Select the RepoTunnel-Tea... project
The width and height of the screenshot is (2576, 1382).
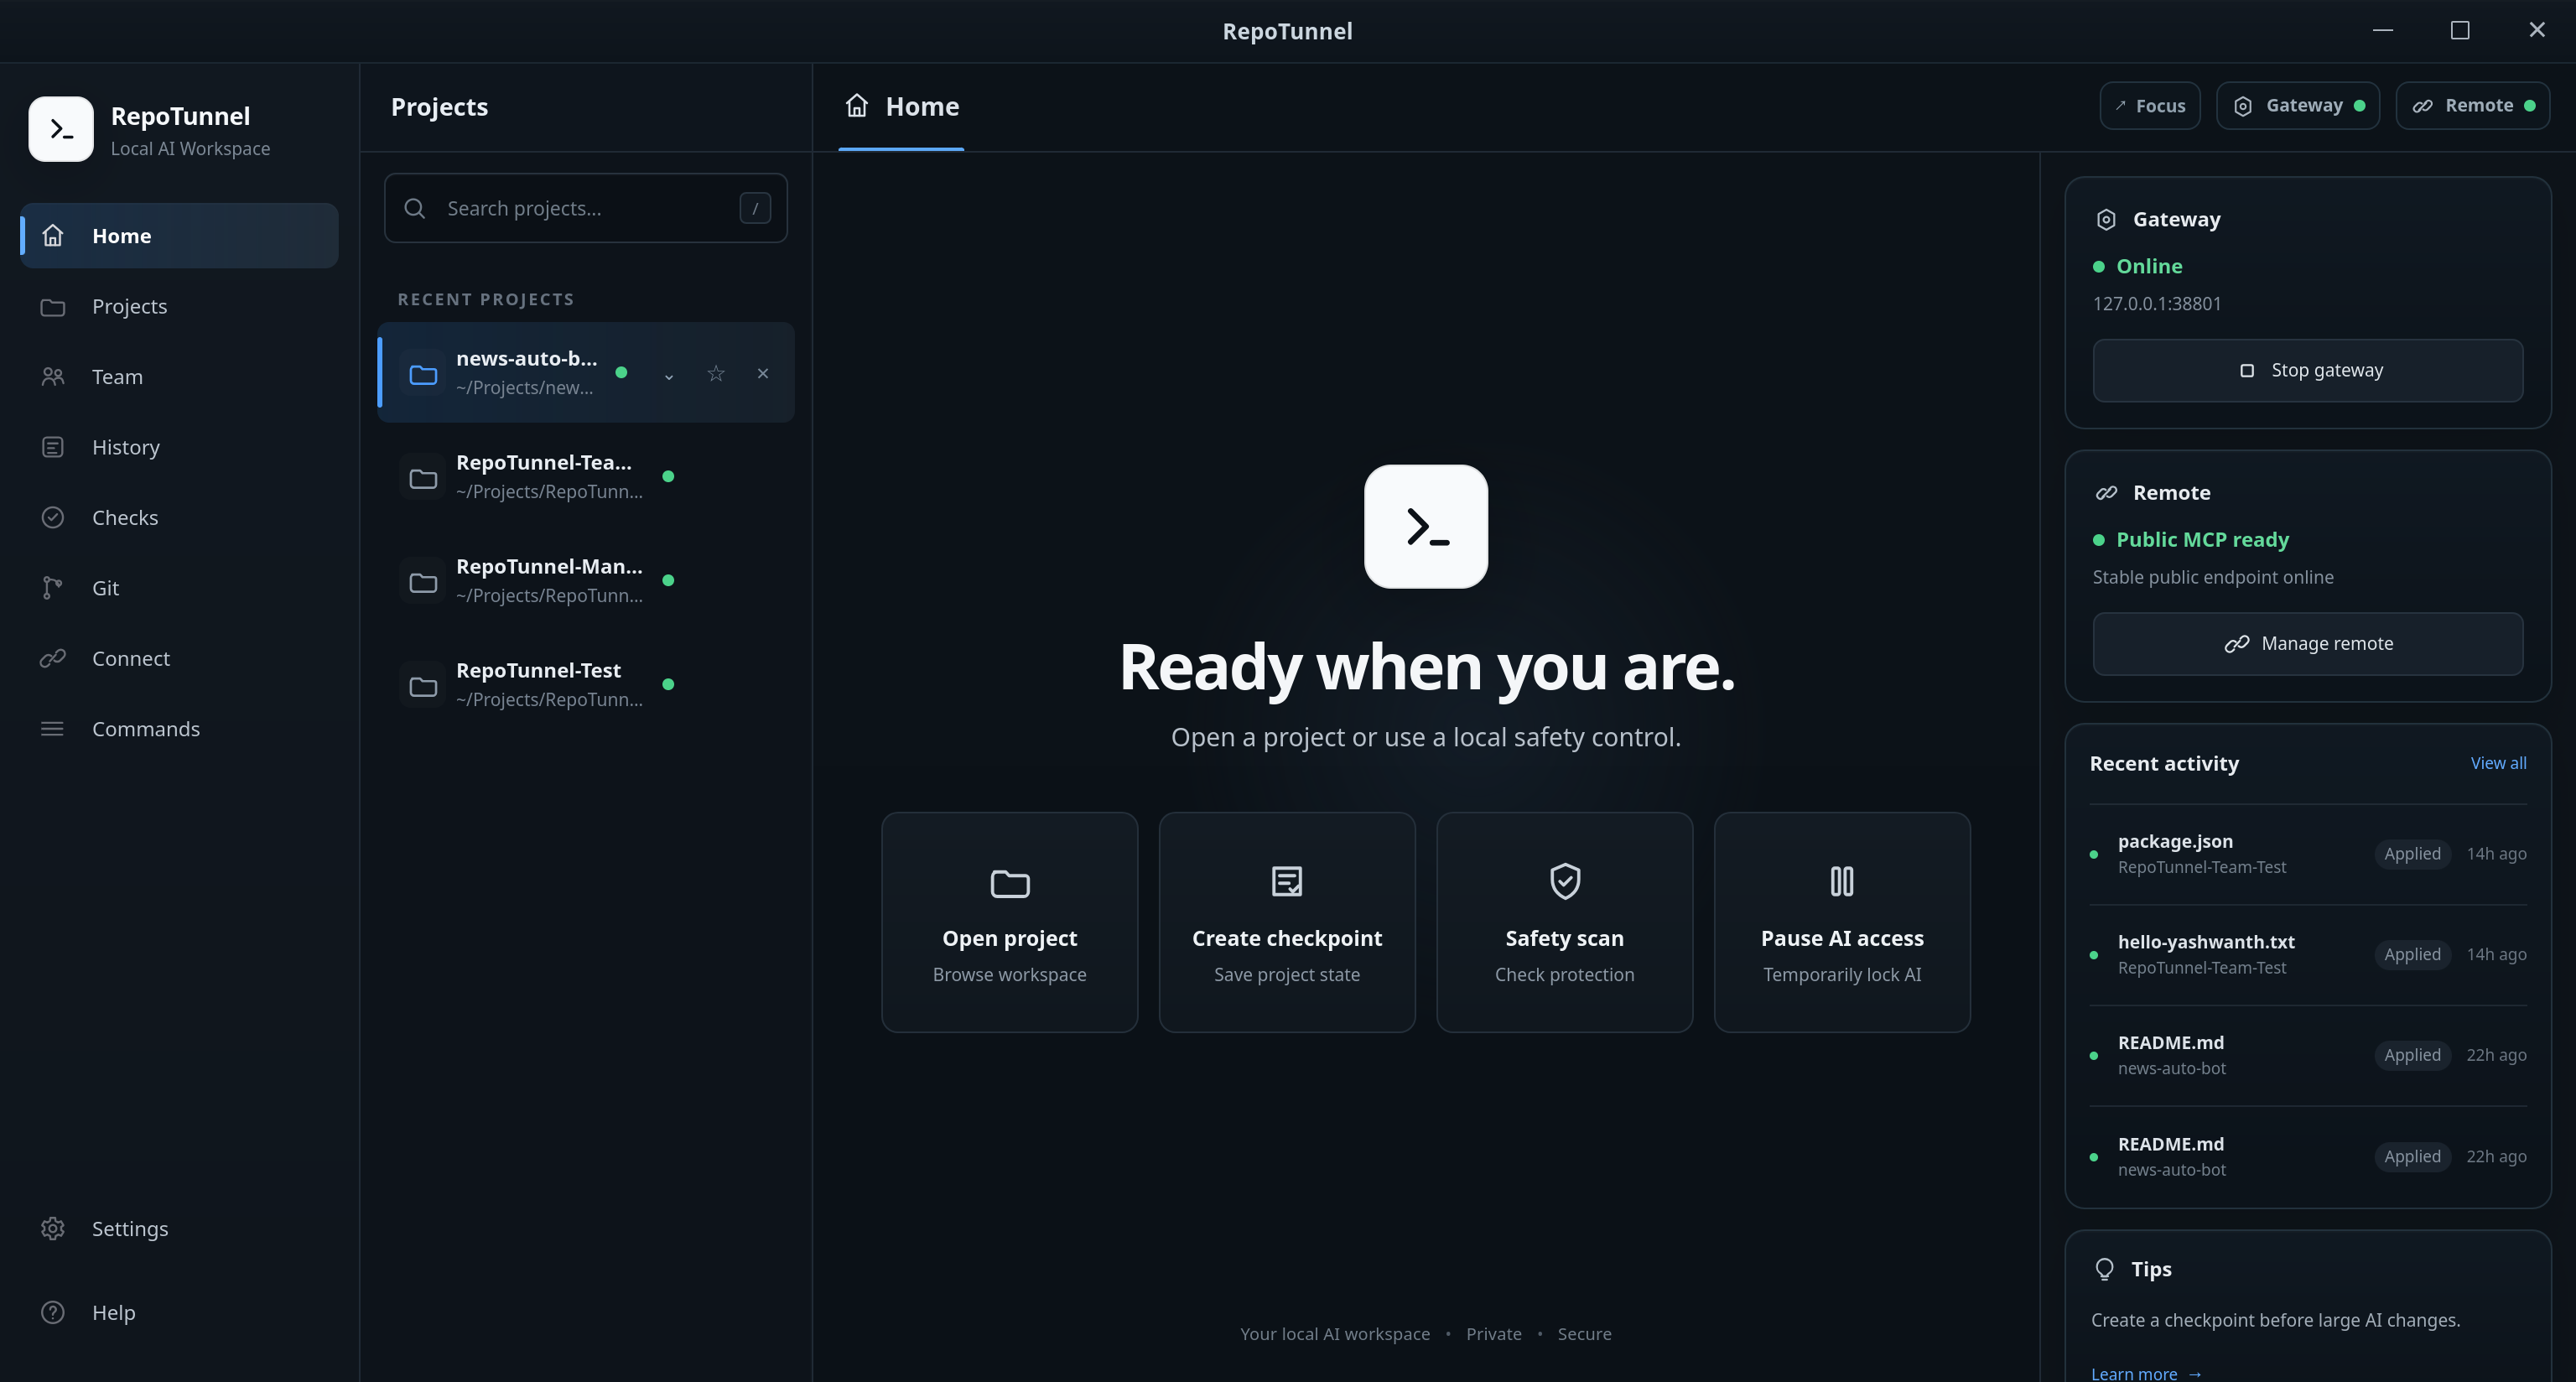586,477
